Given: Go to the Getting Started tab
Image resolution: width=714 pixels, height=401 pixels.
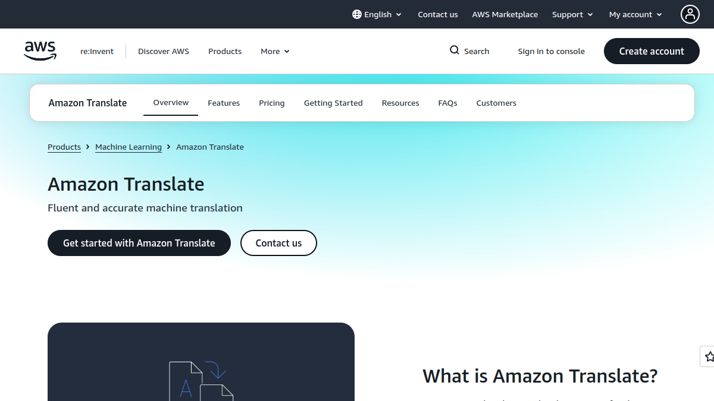Looking at the screenshot, I should tap(333, 103).
